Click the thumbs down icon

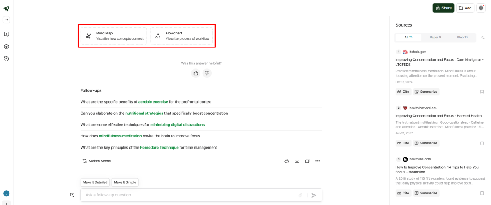coord(207,73)
